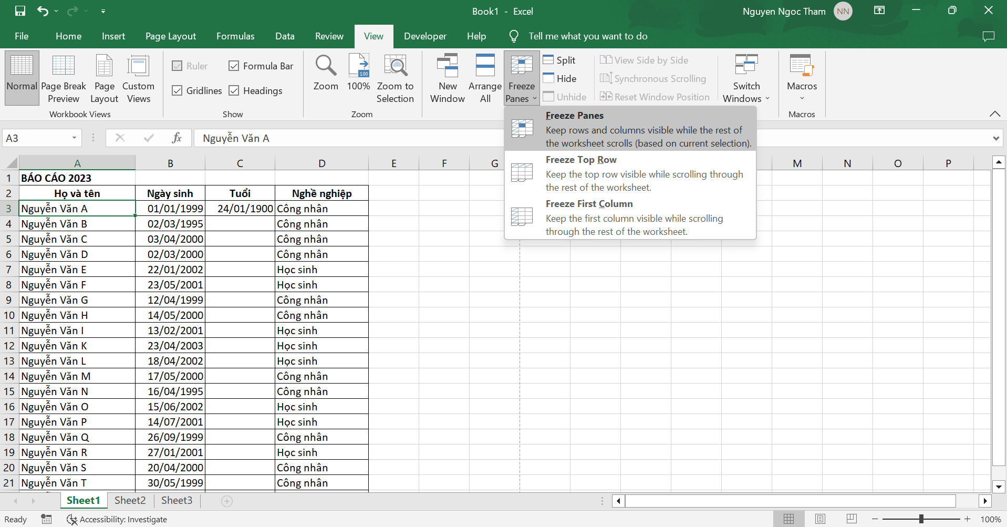Toggle the Gridlines checkbox
Image resolution: width=1007 pixels, height=527 pixels.
(178, 91)
